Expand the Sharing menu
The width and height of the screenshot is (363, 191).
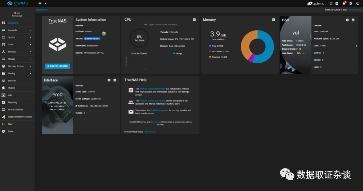17,74
